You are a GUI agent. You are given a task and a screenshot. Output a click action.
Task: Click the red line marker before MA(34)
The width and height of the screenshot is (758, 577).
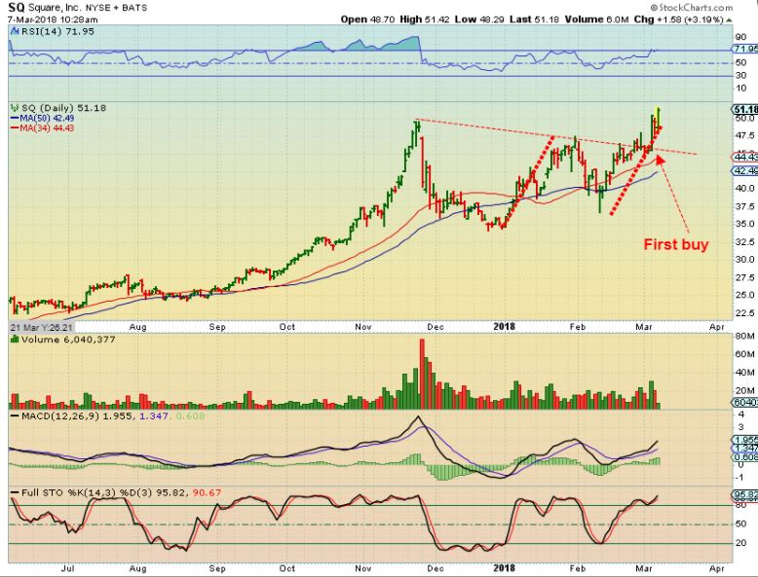click(15, 128)
